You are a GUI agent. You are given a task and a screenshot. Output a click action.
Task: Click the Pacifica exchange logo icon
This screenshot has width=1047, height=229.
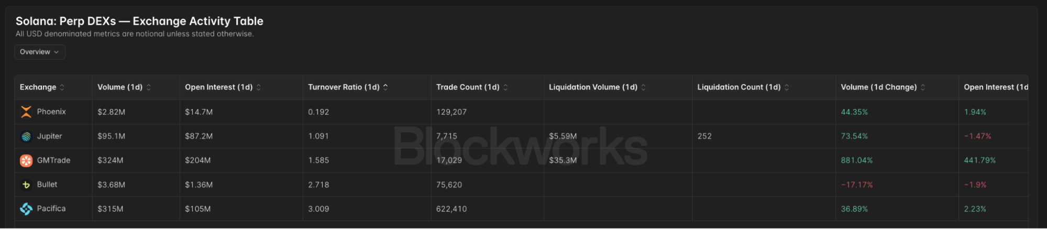click(26, 209)
